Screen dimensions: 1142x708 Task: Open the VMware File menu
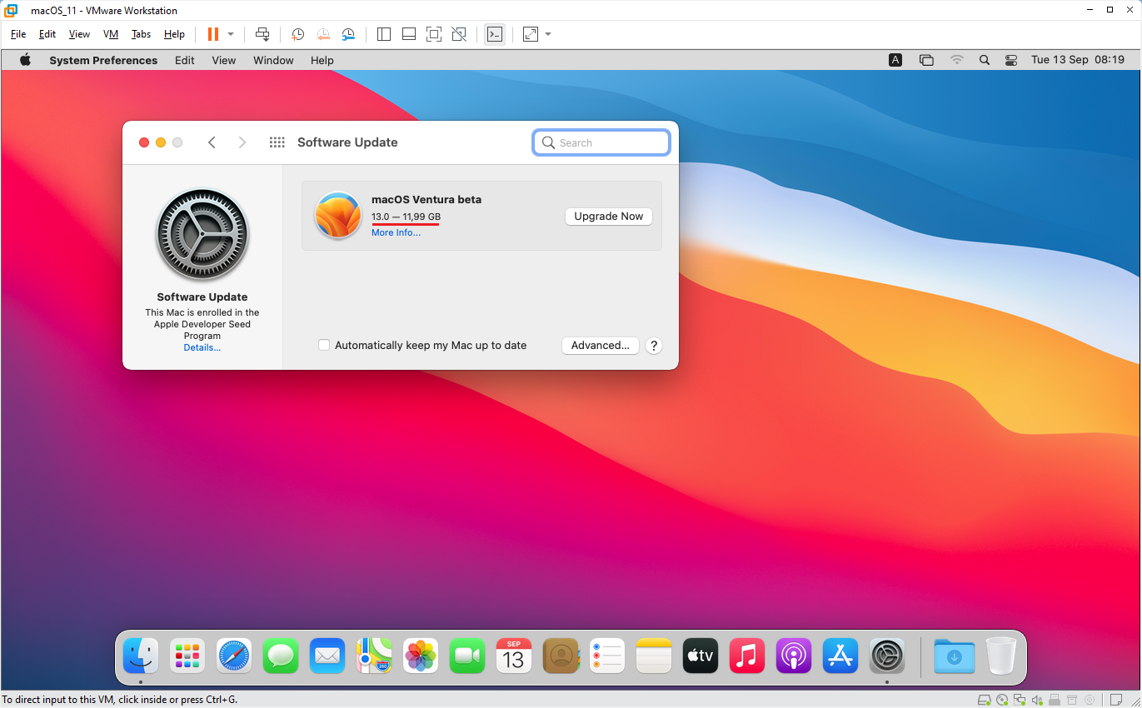coord(18,34)
